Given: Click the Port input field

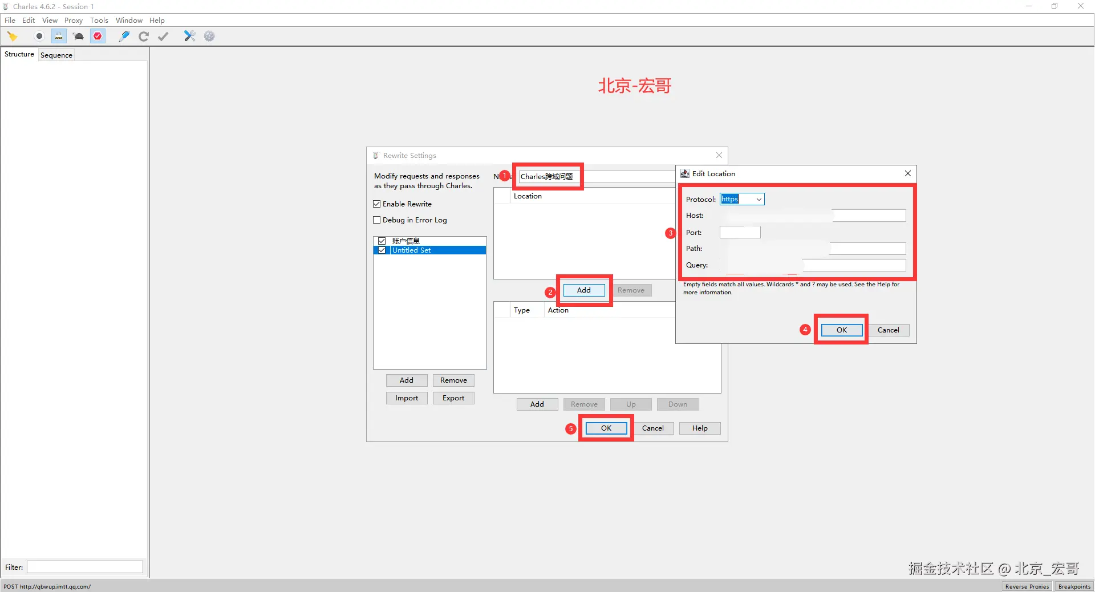Looking at the screenshot, I should click(740, 233).
